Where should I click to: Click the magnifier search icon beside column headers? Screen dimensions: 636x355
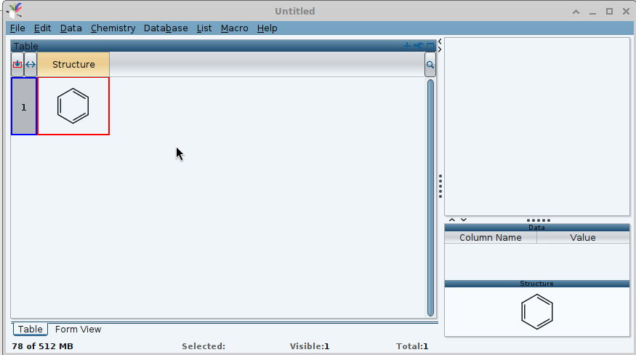tap(430, 65)
